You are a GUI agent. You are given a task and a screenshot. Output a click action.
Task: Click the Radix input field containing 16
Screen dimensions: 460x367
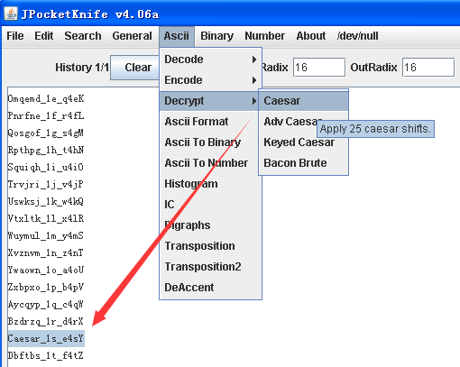coord(319,68)
